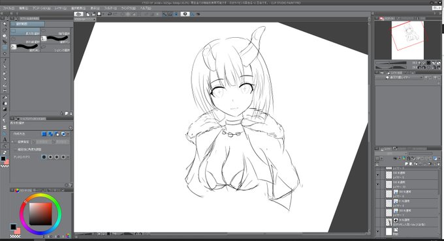This screenshot has width=444, height=241.
Task: Open the Layer menu
Action: click(60, 8)
